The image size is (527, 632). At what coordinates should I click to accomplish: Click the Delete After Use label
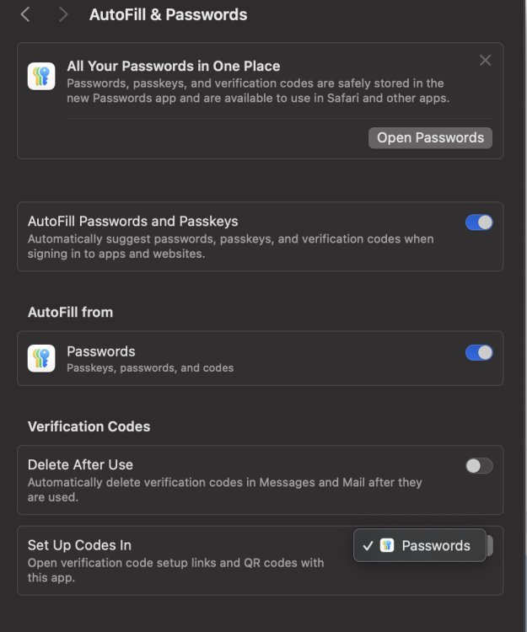(x=80, y=464)
